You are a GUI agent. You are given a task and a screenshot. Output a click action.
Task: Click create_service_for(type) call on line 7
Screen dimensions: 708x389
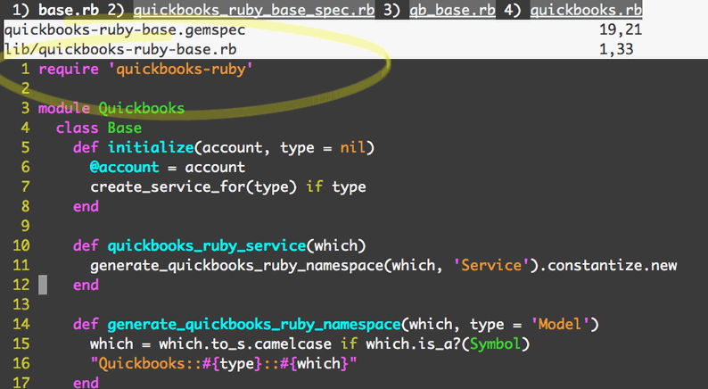[193, 186]
